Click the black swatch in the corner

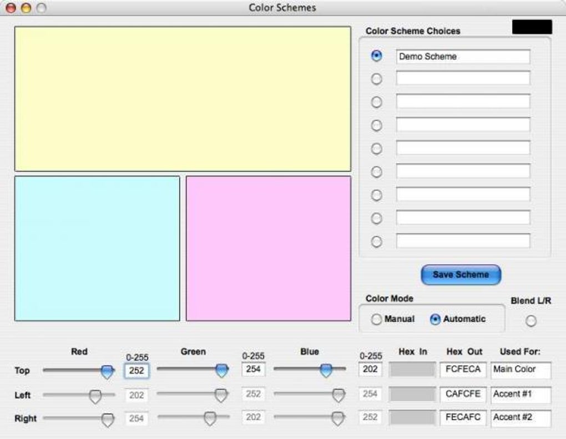point(532,27)
